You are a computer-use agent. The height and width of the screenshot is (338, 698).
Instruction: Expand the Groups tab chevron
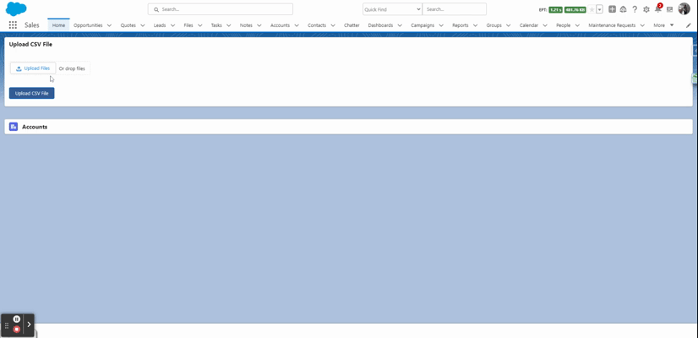(x=508, y=25)
